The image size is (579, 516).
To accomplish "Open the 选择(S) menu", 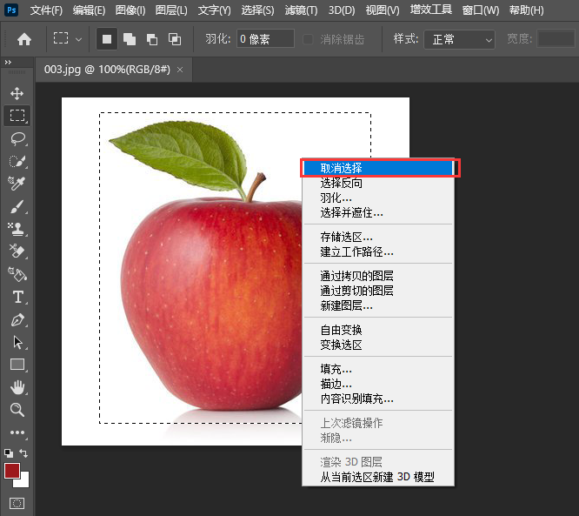I will 257,10.
